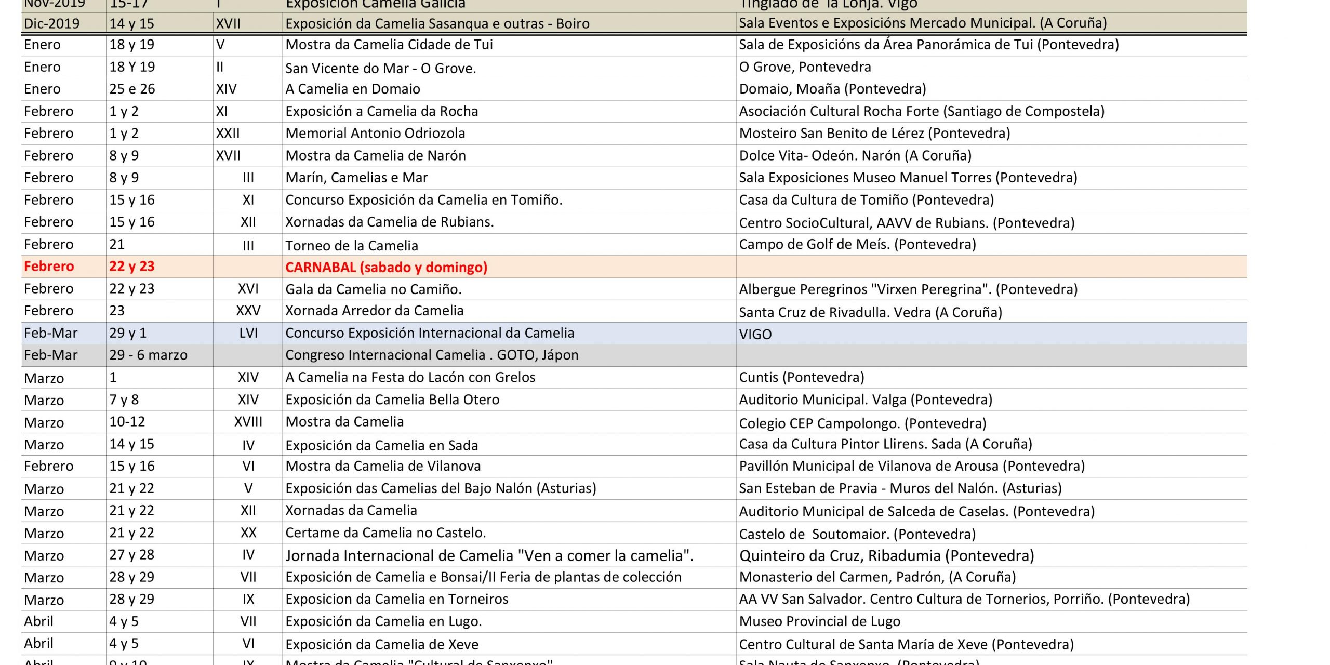Select the '29 - 6 marzo' date cell
The width and height of the screenshot is (1330, 665).
148,355
